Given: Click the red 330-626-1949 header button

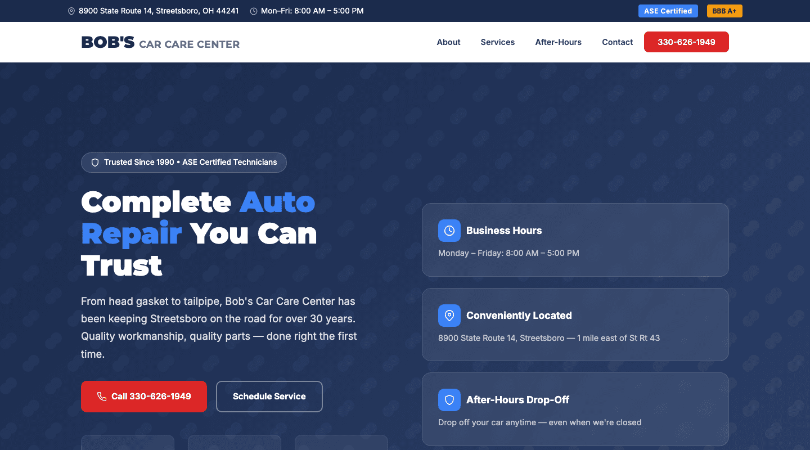Looking at the screenshot, I should pos(686,42).
